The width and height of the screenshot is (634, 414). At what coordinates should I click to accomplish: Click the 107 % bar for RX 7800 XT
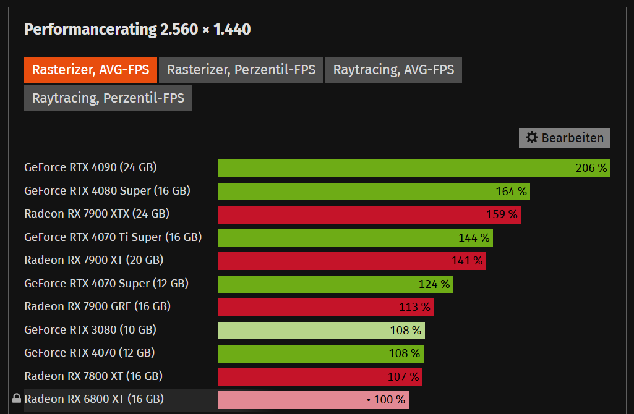[x=320, y=378]
